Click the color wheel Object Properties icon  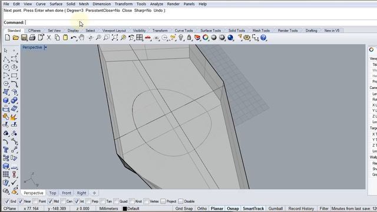206,38
